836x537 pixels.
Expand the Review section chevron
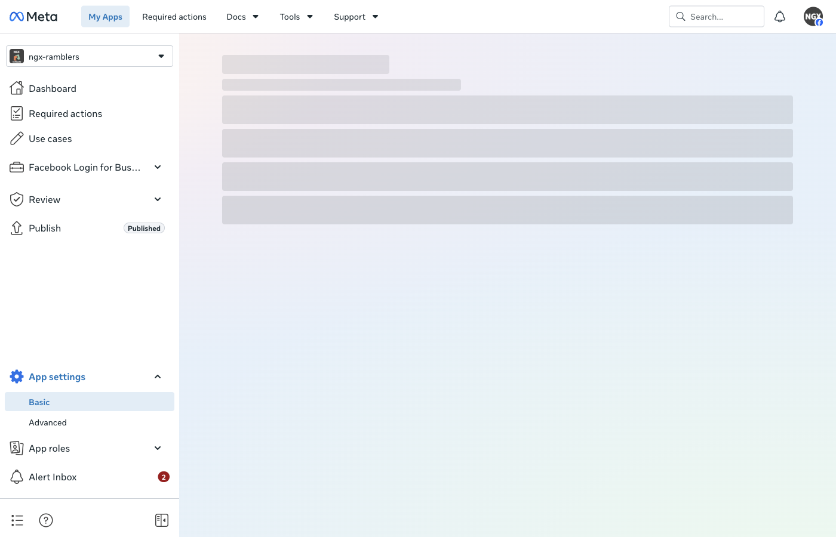[x=158, y=199]
